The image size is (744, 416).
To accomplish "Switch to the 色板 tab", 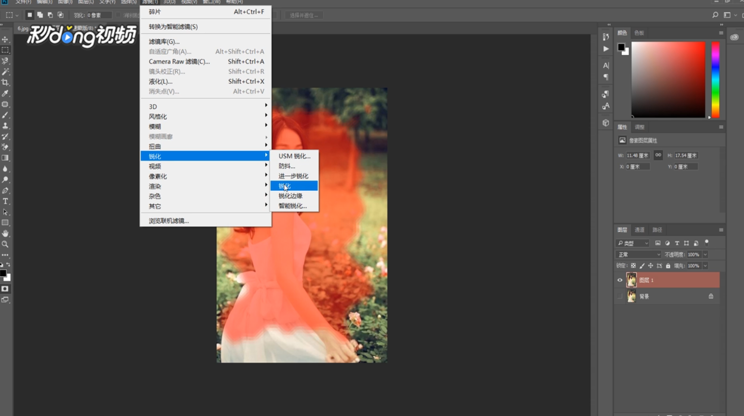I will point(639,33).
